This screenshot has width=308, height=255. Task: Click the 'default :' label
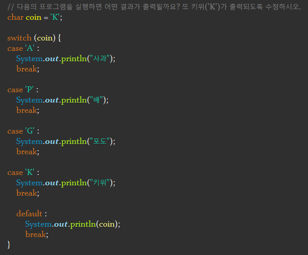pos(31,214)
